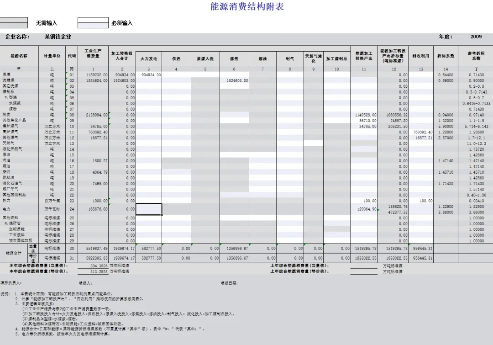Click the 柴油 consumption value 4064.79
The image size is (493, 345).
(100, 172)
